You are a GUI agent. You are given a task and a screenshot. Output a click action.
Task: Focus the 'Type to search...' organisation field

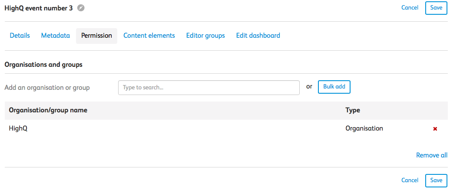point(208,87)
